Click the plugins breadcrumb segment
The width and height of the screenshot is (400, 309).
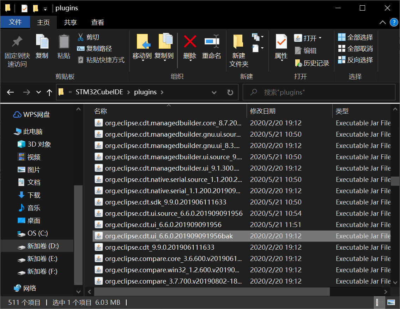click(x=145, y=92)
